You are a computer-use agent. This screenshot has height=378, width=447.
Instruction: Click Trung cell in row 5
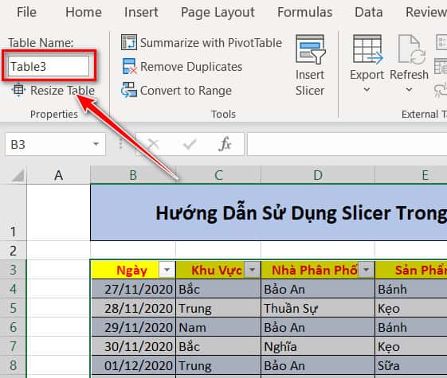pyautogui.click(x=218, y=308)
